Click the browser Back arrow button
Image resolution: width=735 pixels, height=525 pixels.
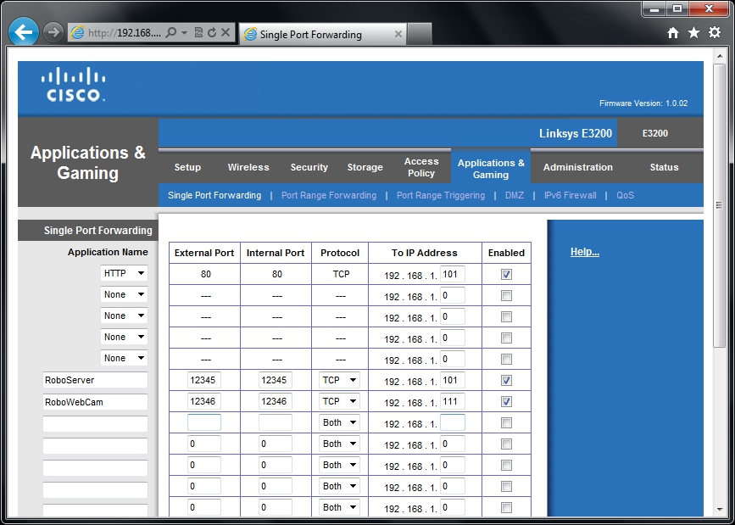[23, 32]
